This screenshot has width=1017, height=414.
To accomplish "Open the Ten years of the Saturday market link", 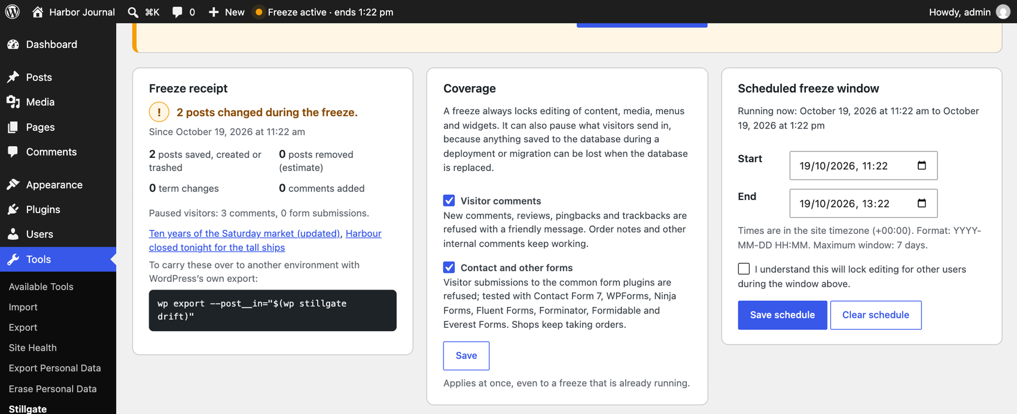I will pyautogui.click(x=245, y=233).
